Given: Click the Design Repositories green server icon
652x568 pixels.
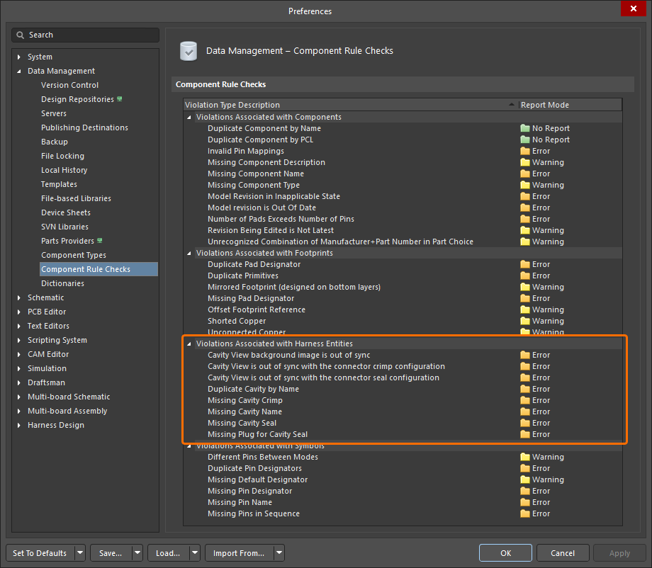Looking at the screenshot, I should [120, 99].
